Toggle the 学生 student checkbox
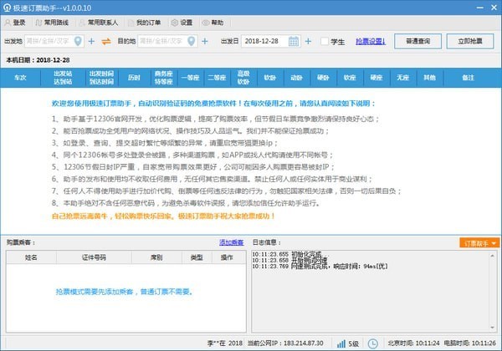This screenshot has width=502, height=351. (x=325, y=41)
